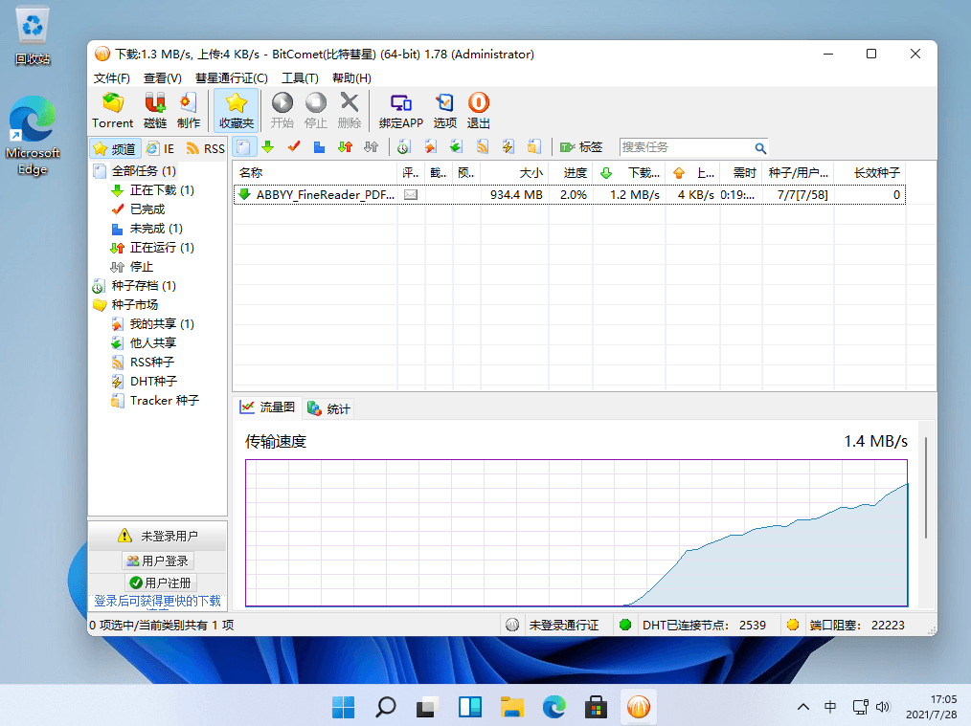Viewport: 971px width, 726px height.
Task: Select 已完成 in sidebar
Action: [x=147, y=209]
